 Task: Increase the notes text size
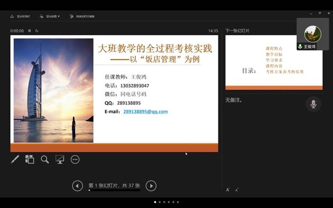click(228, 189)
